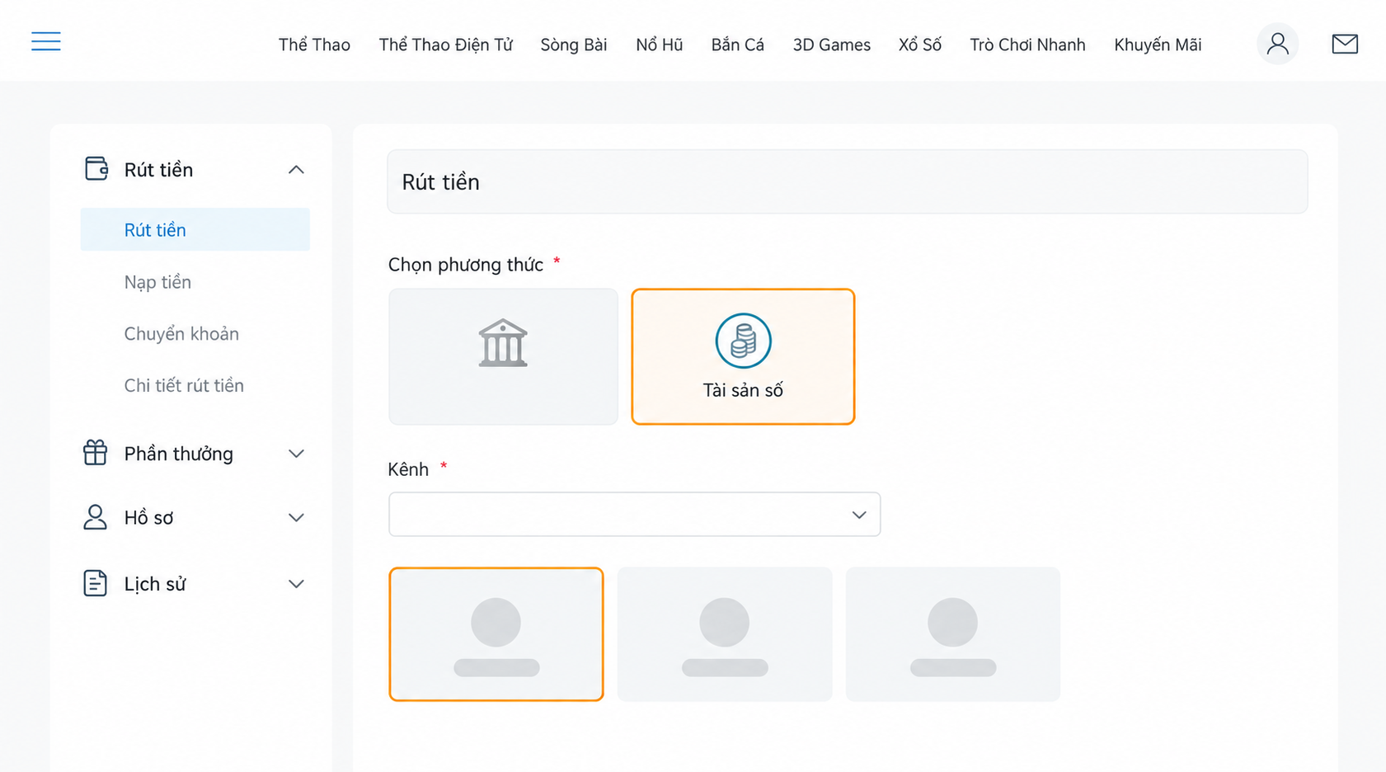This screenshot has width=1386, height=772.
Task: Open the user account profile icon
Action: tap(1277, 44)
